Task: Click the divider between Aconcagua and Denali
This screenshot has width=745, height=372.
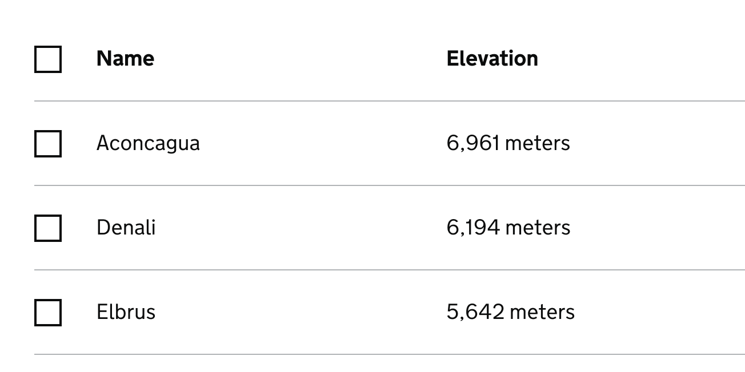Action: [x=390, y=185]
